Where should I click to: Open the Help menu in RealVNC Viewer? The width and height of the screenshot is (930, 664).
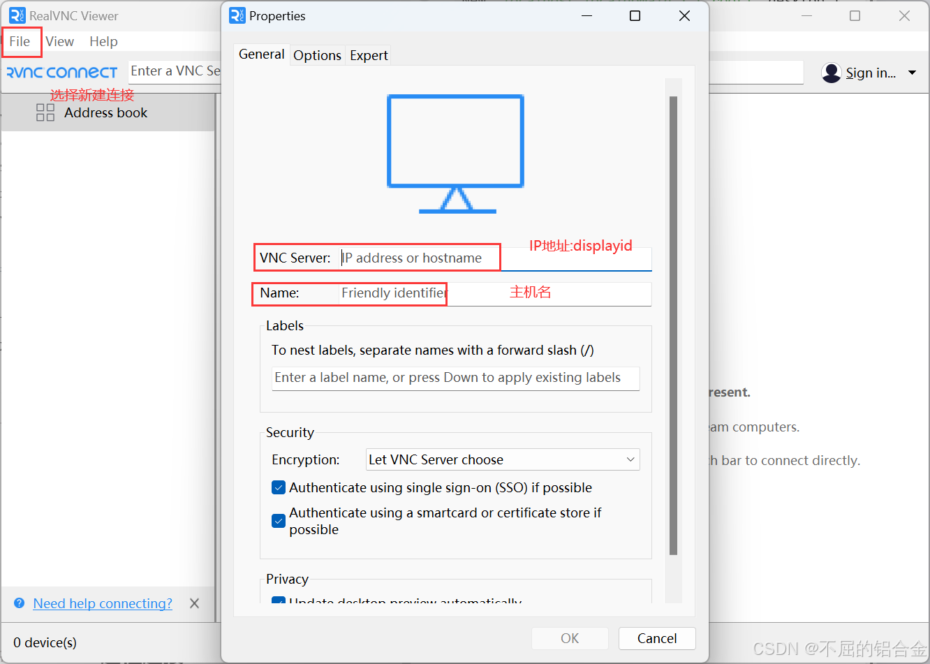pyautogui.click(x=103, y=42)
